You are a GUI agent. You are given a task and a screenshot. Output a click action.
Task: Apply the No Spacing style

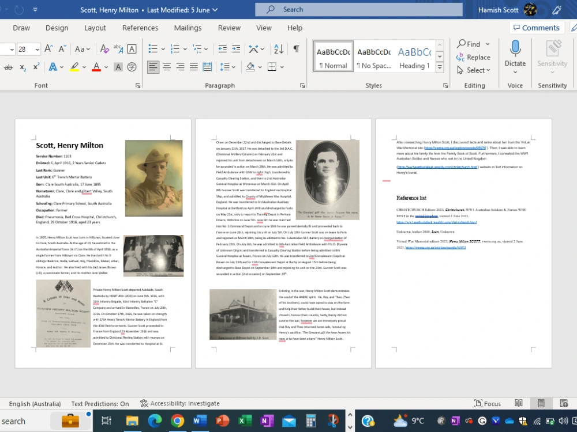pos(374,58)
